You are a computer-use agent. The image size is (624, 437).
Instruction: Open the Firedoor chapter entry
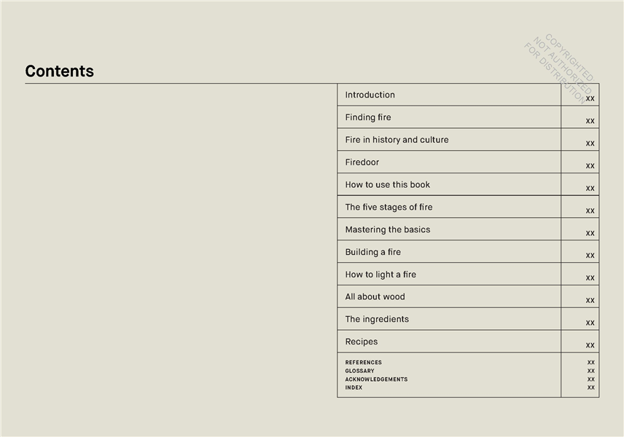(362, 162)
